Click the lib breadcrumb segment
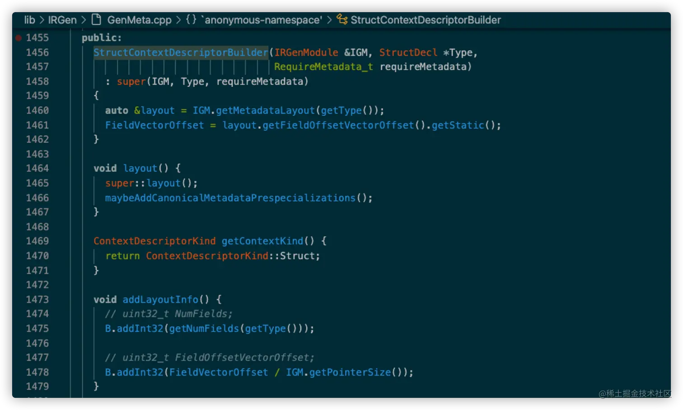 [29, 20]
